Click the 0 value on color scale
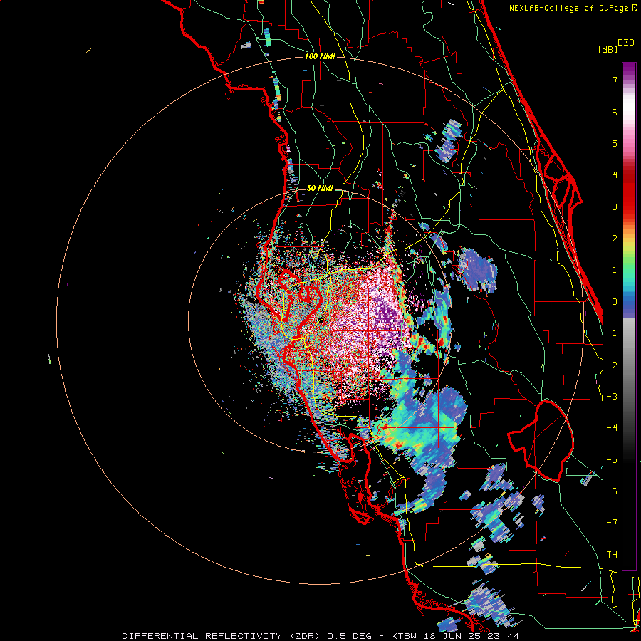 click(x=615, y=302)
